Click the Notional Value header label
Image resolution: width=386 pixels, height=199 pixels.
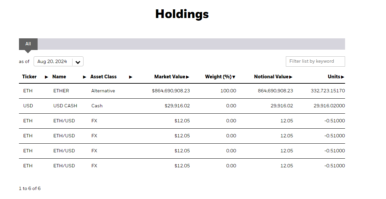[271, 77]
